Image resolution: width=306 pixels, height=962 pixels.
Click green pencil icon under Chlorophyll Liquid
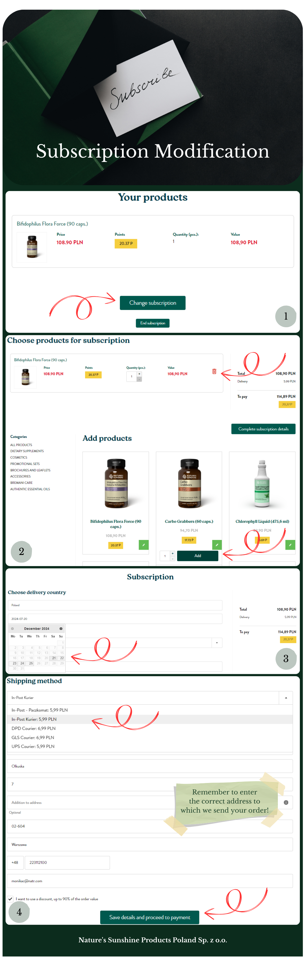click(x=290, y=545)
